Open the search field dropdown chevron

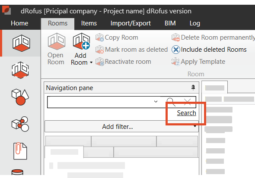point(156,102)
